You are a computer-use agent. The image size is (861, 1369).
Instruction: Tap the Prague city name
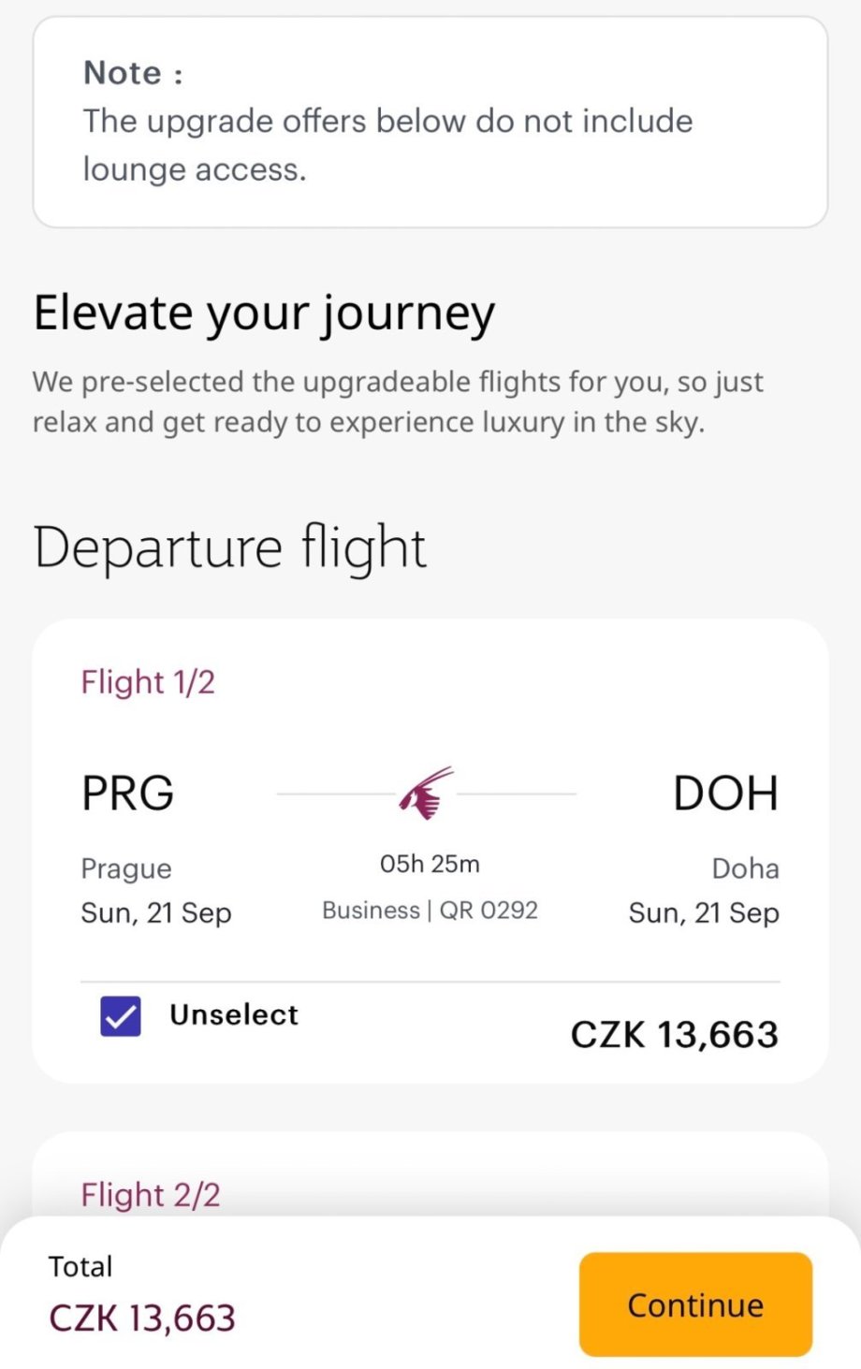click(x=126, y=869)
